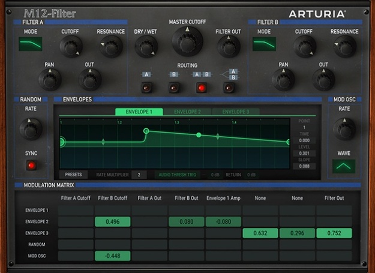Open the Filter B Cutoff destination dropdown
The width and height of the screenshot is (375, 273).
[x=113, y=198]
